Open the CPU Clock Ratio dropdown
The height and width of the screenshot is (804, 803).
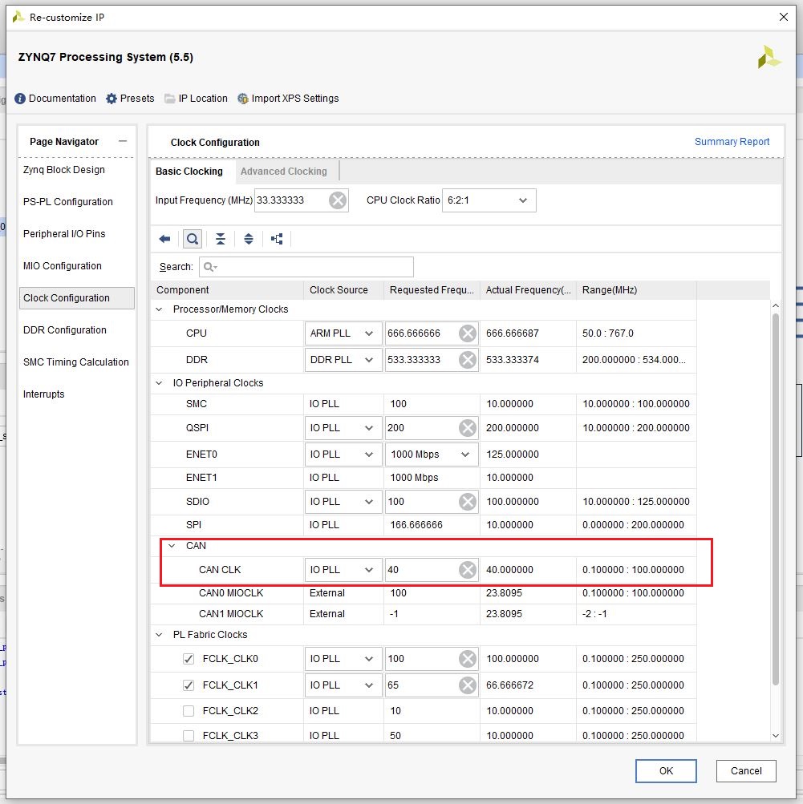pyautogui.click(x=489, y=200)
